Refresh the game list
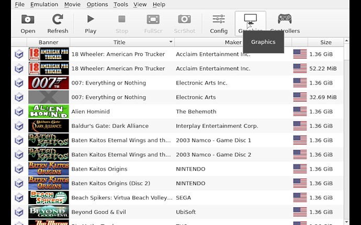 (x=58, y=24)
